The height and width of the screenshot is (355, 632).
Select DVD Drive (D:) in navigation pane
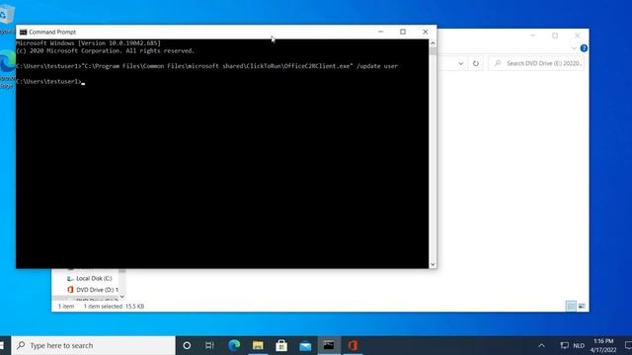coord(93,290)
